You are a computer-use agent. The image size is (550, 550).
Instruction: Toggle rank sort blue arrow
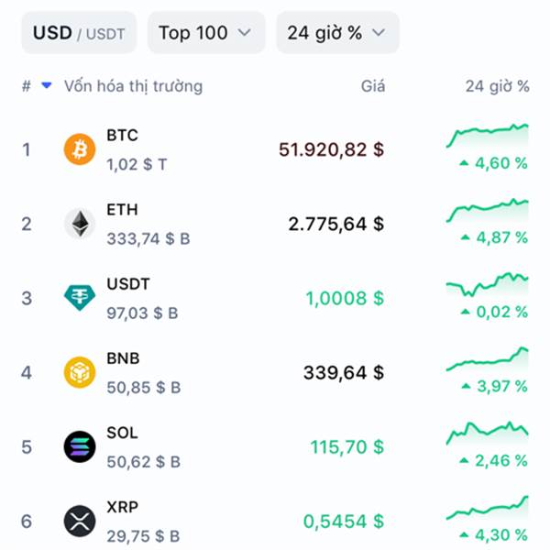pos(47,85)
